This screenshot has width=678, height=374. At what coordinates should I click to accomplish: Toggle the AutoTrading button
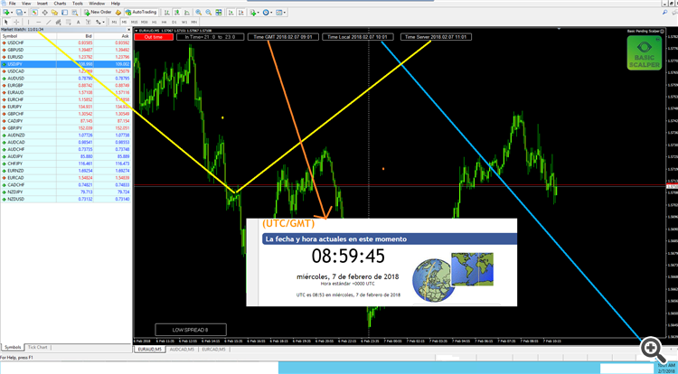[141, 12]
